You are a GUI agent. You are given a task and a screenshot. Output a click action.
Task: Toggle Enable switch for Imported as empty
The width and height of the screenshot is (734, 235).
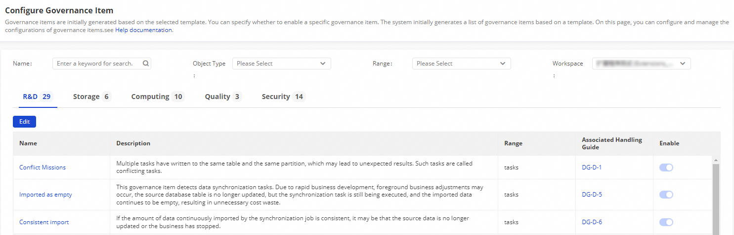(666, 195)
